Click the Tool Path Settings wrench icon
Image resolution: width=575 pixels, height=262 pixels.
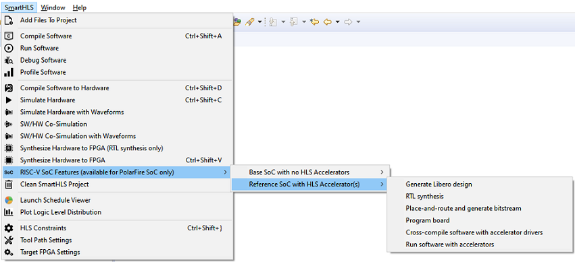[8, 240]
